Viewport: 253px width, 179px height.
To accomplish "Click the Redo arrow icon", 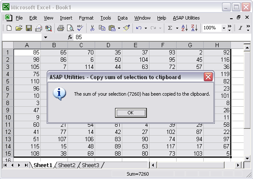I will click(x=153, y=28).
